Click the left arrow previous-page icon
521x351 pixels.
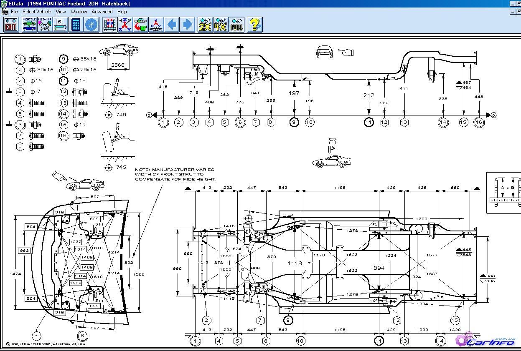tap(172, 25)
